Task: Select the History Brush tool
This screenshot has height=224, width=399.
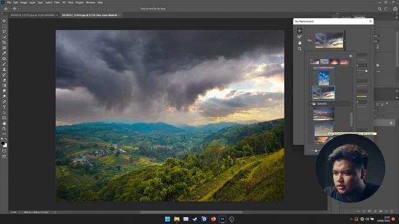Action: (x=4, y=75)
